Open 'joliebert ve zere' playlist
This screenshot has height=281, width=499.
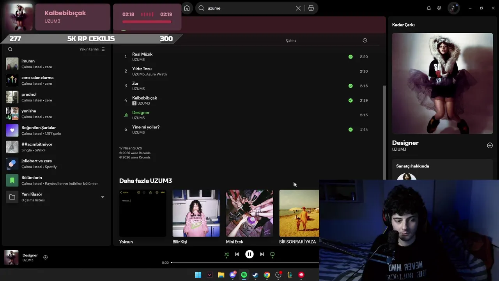[x=56, y=164]
